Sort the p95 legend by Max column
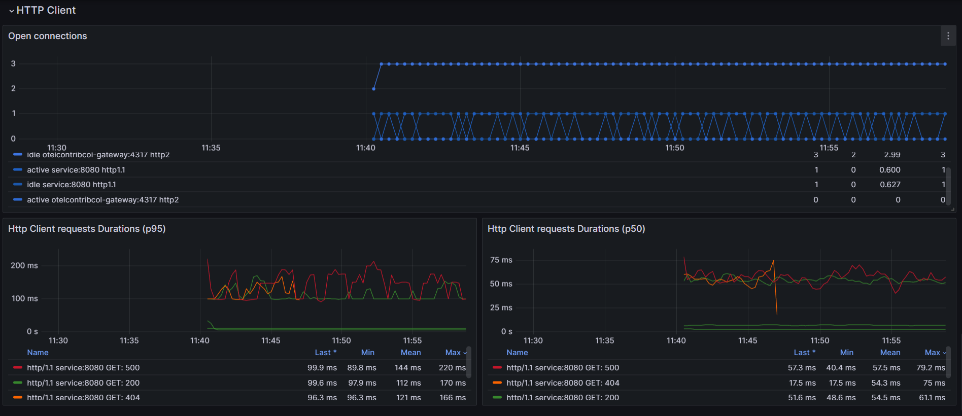Screen dimensions: 962x416 click(x=453, y=353)
